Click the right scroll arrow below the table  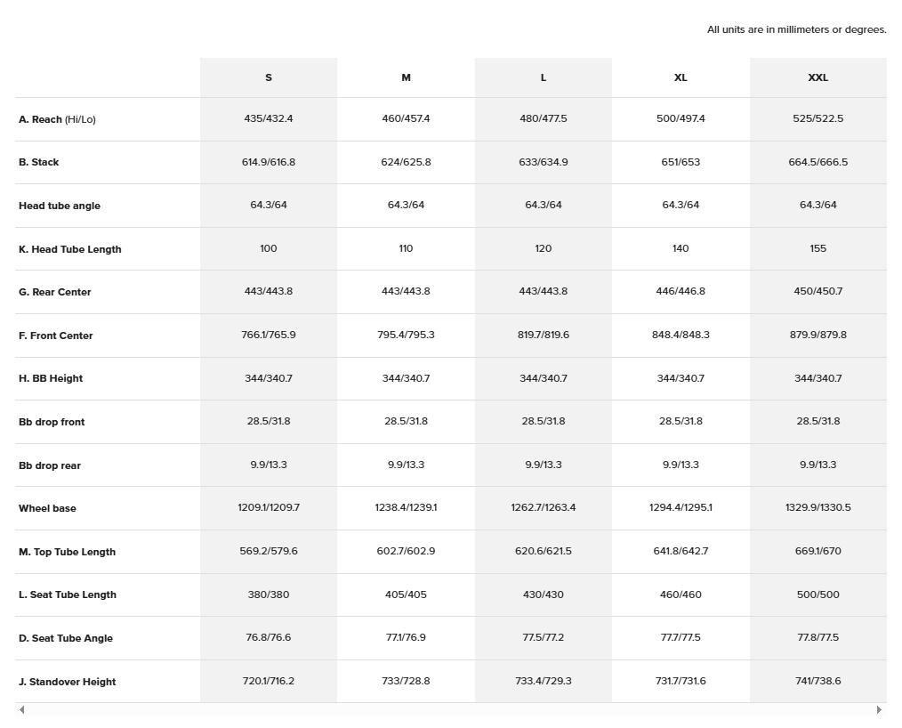(x=879, y=710)
